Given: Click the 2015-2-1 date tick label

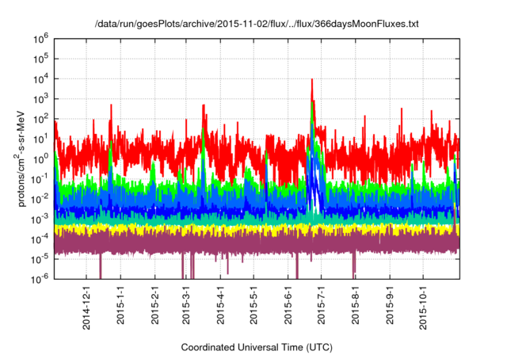Looking at the screenshot, I should [155, 305].
